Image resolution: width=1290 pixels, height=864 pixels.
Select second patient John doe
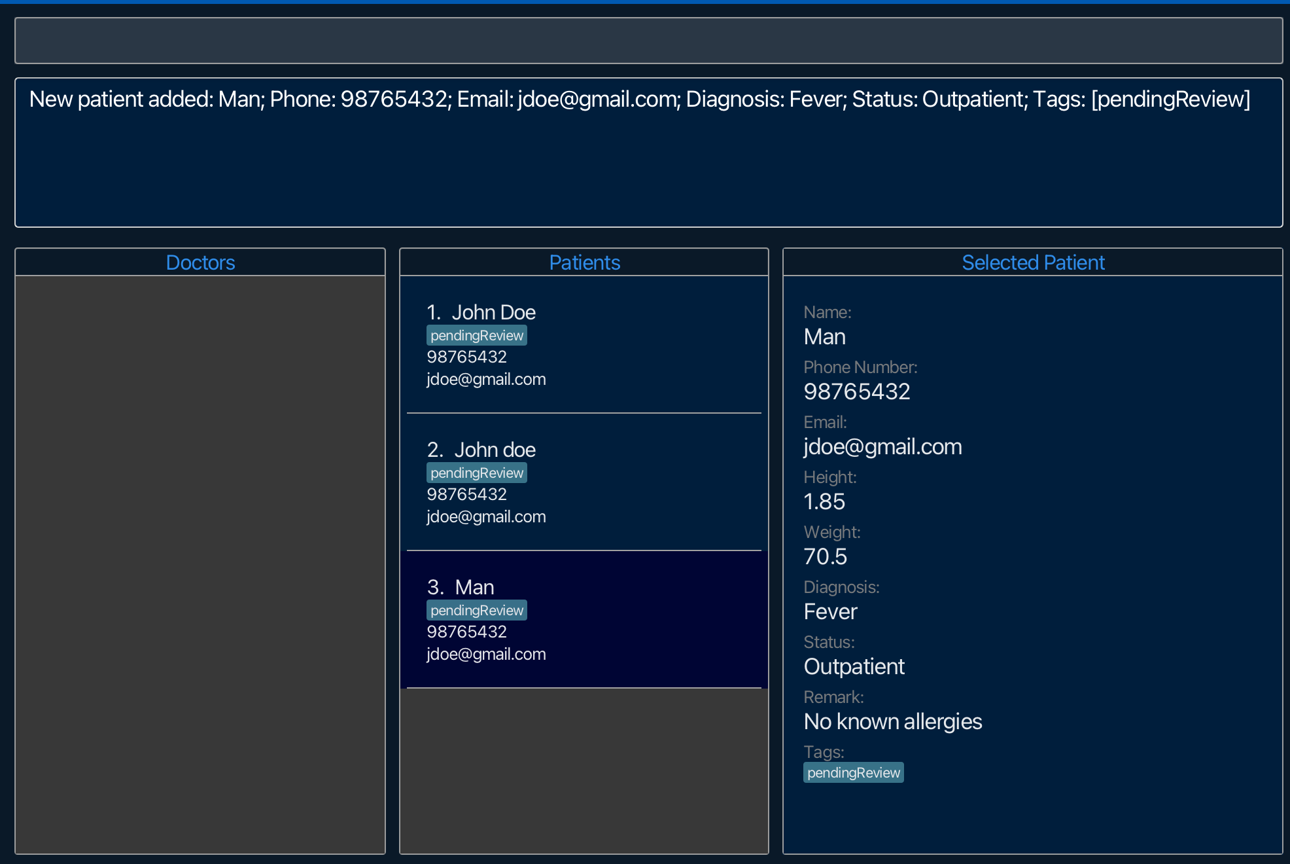click(x=584, y=482)
